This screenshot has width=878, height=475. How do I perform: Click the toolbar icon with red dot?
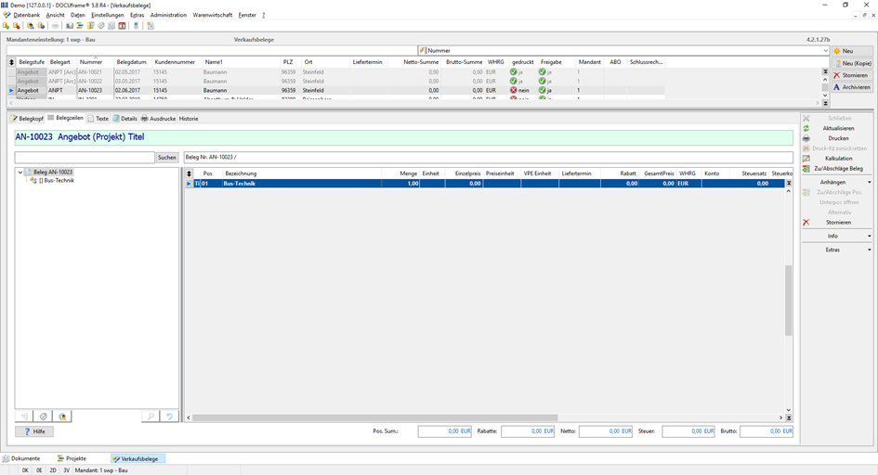point(16,26)
